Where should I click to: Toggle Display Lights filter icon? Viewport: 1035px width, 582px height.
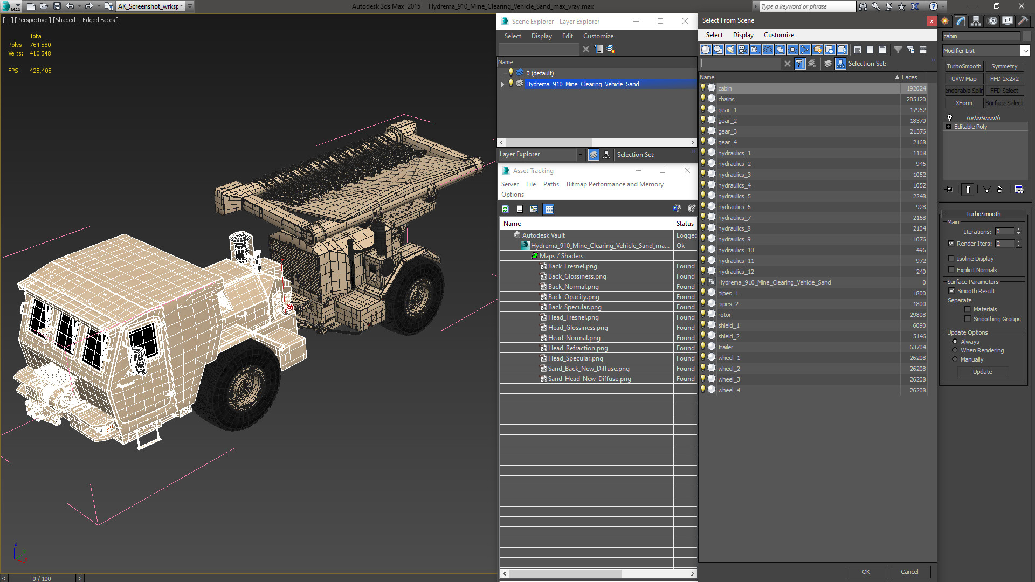pyautogui.click(x=730, y=50)
